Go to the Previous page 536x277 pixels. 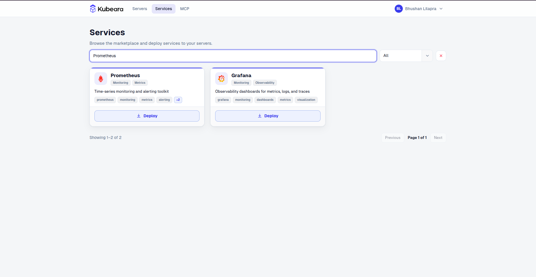click(393, 138)
